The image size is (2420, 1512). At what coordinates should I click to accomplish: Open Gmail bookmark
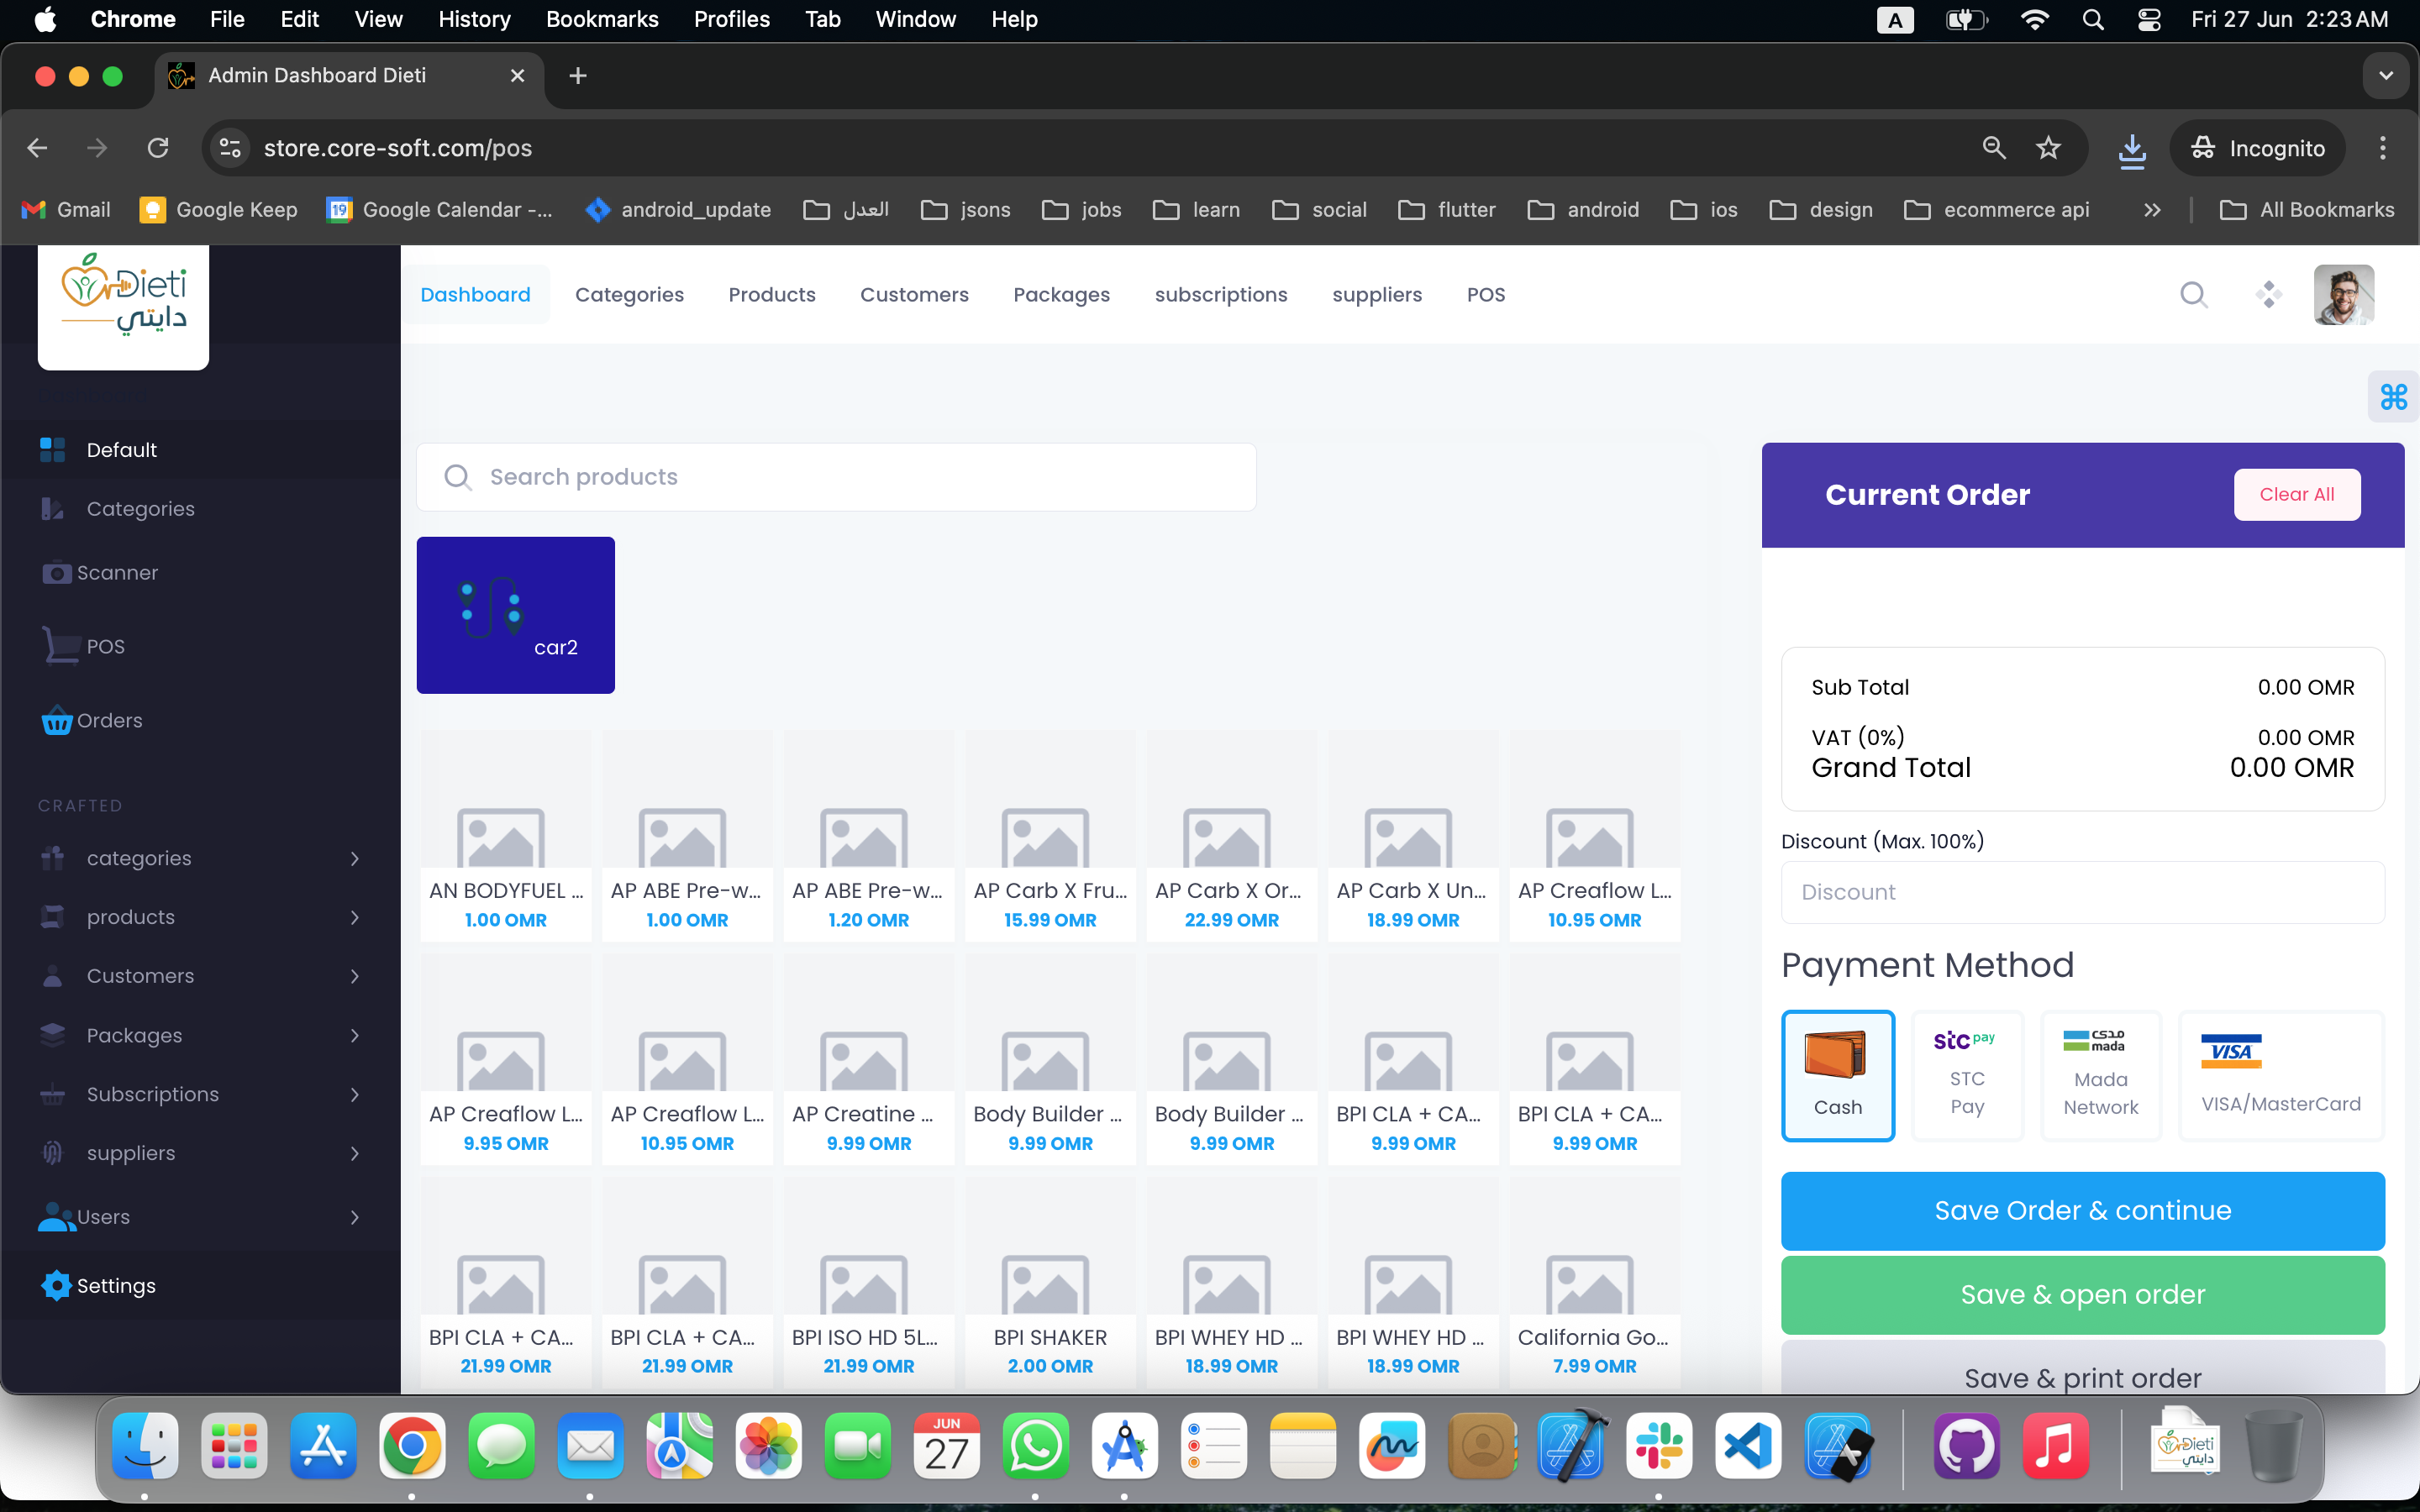point(66,210)
